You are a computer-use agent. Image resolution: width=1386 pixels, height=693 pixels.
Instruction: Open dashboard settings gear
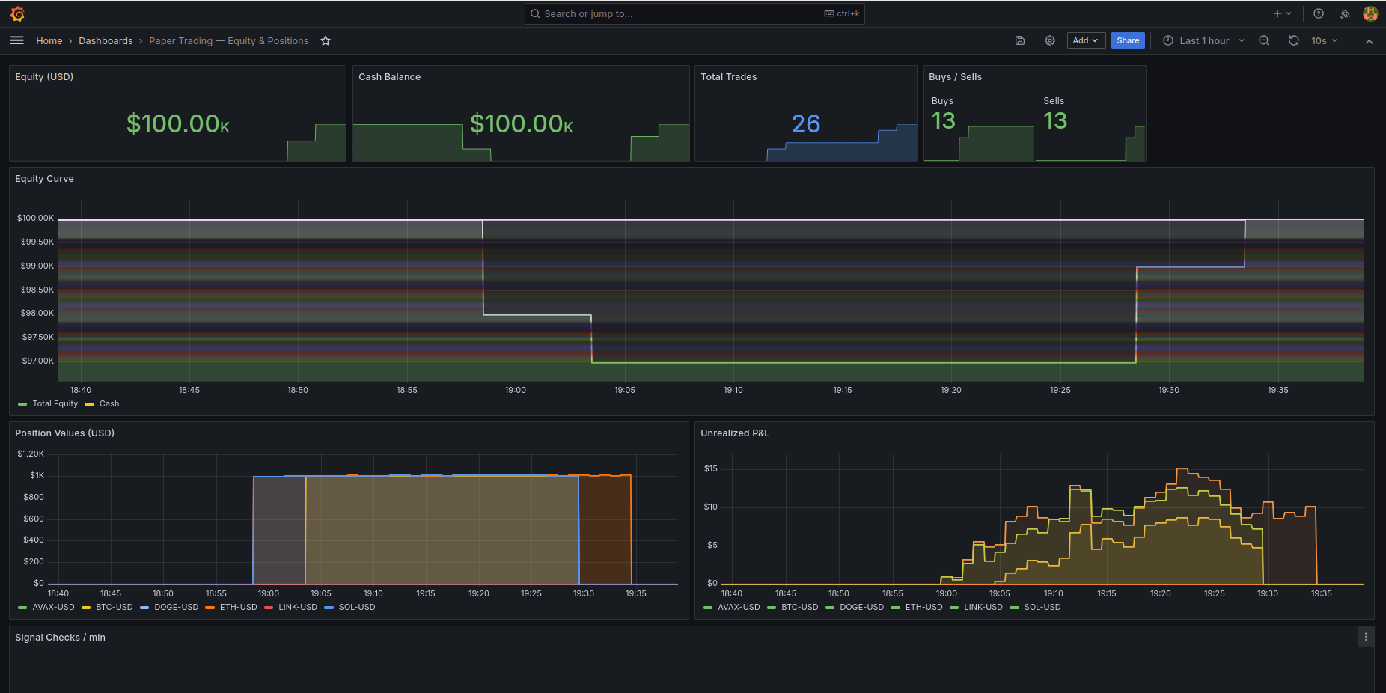click(x=1049, y=40)
